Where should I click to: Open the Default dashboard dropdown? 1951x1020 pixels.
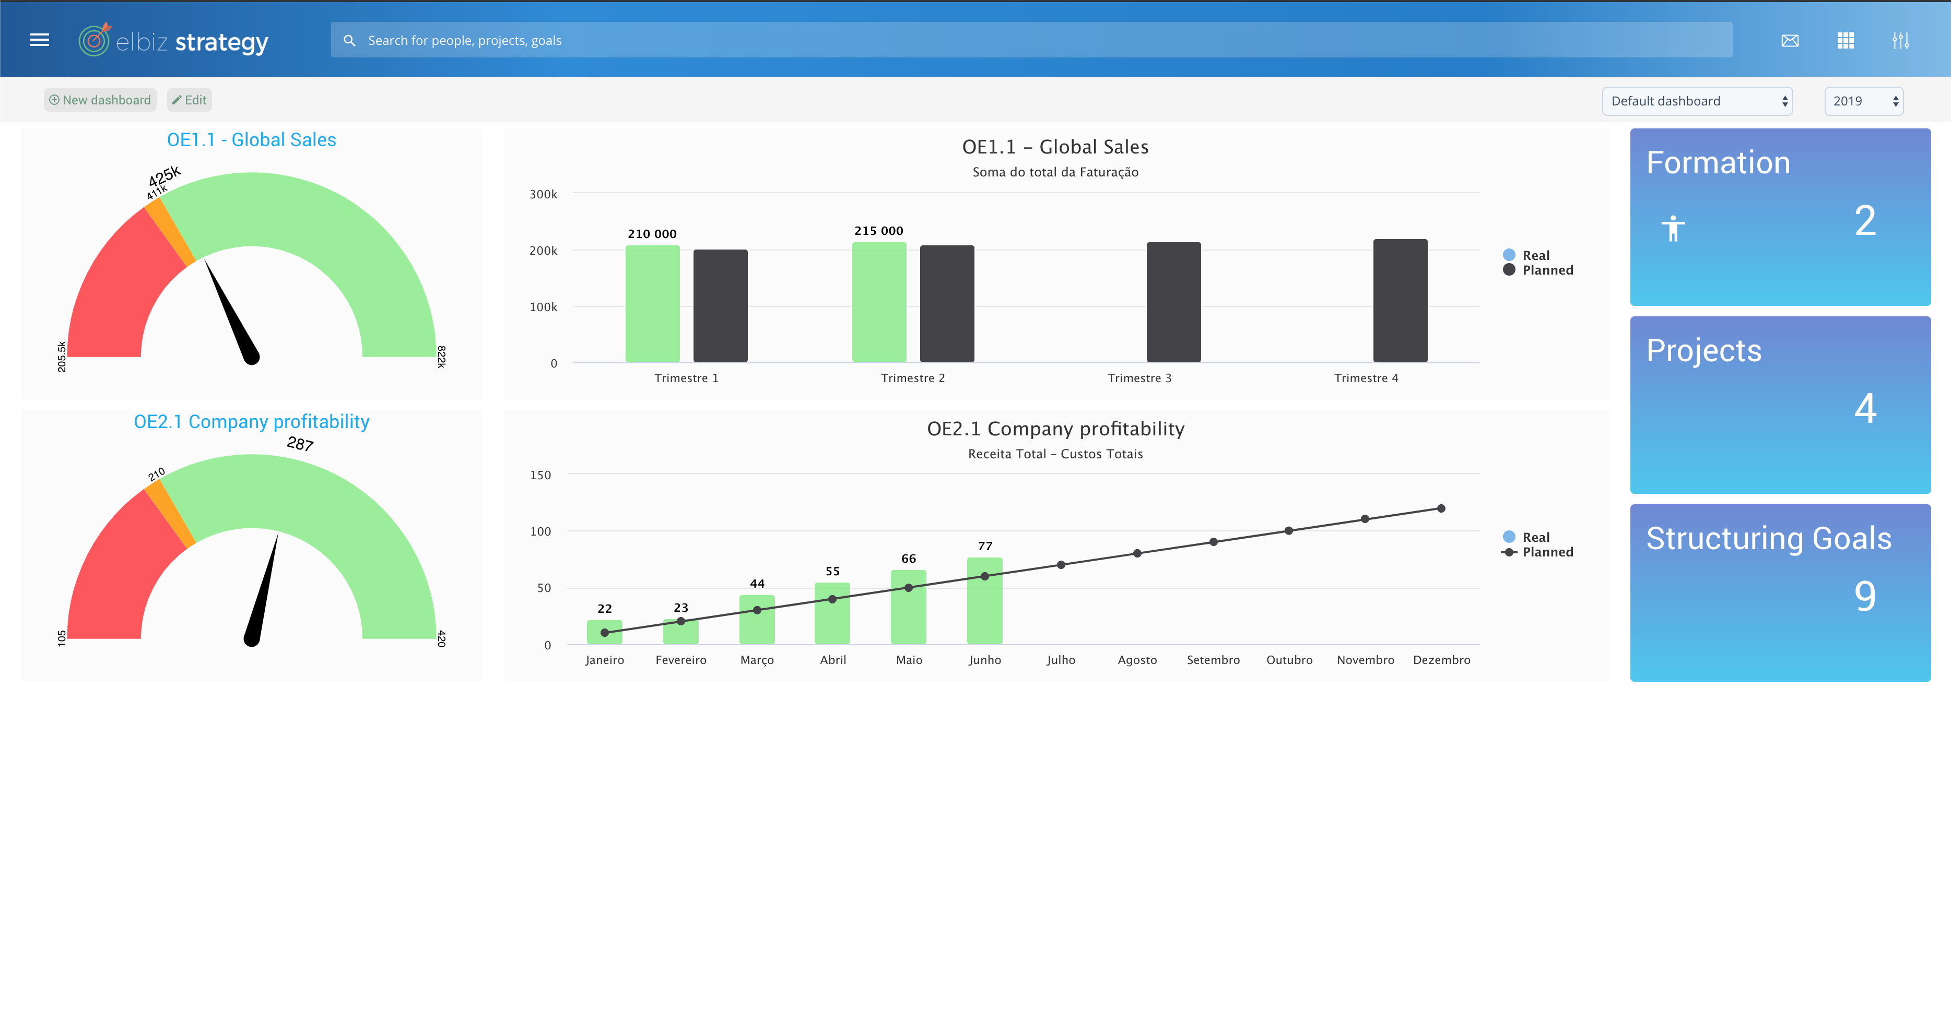point(1697,101)
